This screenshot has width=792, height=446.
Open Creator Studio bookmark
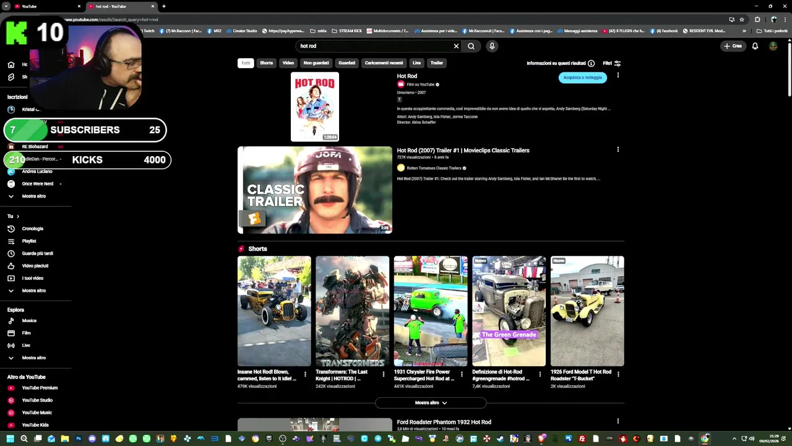click(x=241, y=30)
